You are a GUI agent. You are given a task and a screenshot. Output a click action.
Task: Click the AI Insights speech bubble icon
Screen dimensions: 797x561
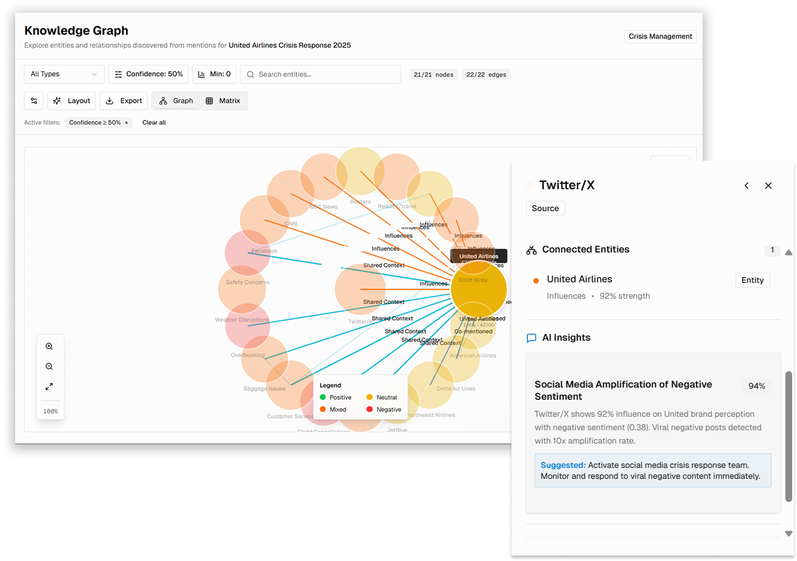[x=531, y=338]
